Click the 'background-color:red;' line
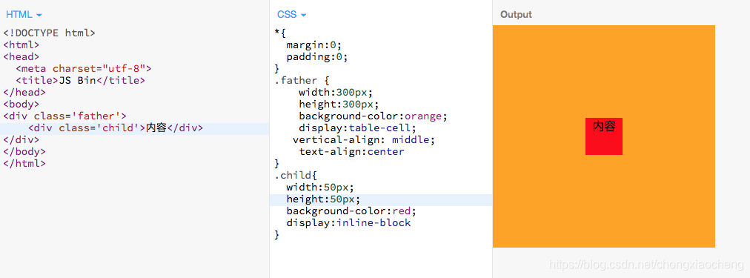This screenshot has height=278, width=750. pos(351,211)
